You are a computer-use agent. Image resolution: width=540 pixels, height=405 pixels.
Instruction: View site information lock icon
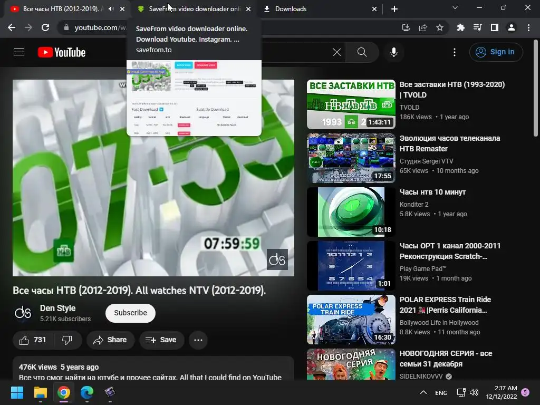click(66, 27)
